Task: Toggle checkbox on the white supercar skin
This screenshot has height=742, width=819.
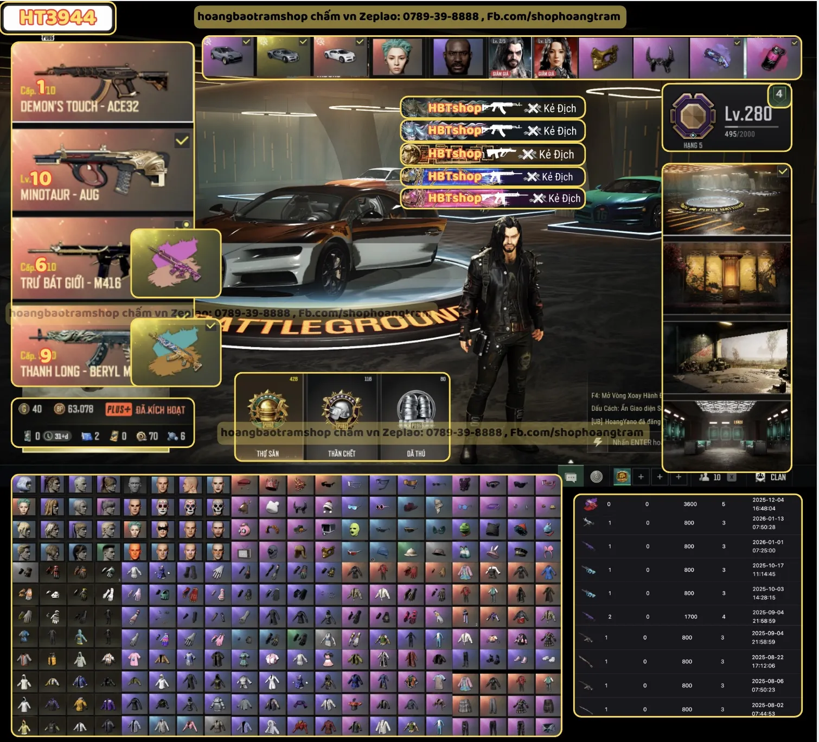Action: coord(360,42)
